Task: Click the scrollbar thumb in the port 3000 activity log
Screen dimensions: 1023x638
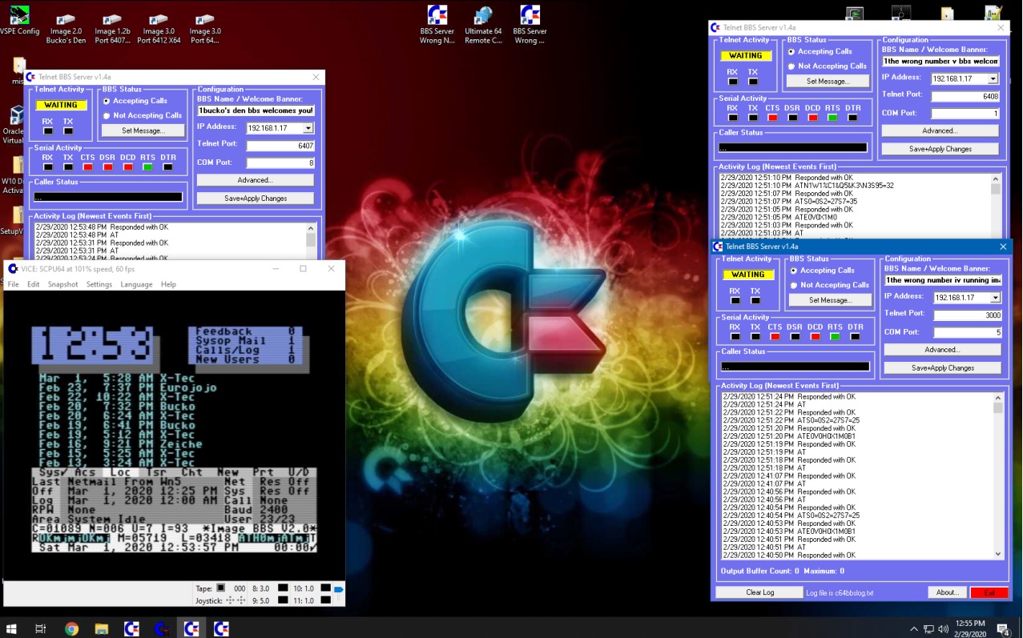Action: point(998,407)
